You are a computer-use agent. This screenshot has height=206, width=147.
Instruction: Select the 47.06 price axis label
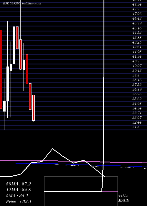tap(137, 14)
